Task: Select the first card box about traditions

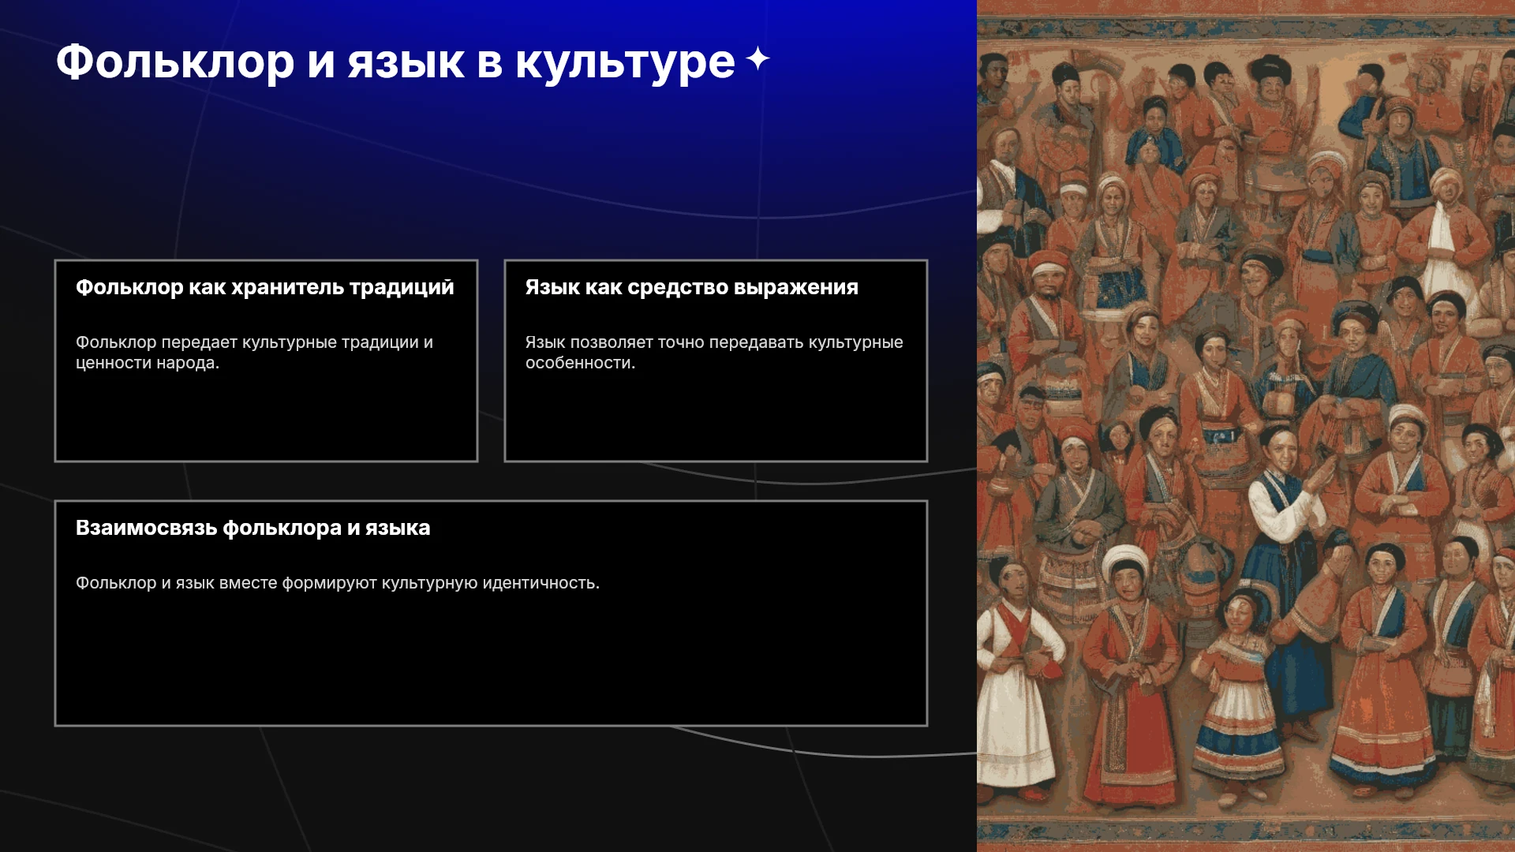Action: point(266,361)
